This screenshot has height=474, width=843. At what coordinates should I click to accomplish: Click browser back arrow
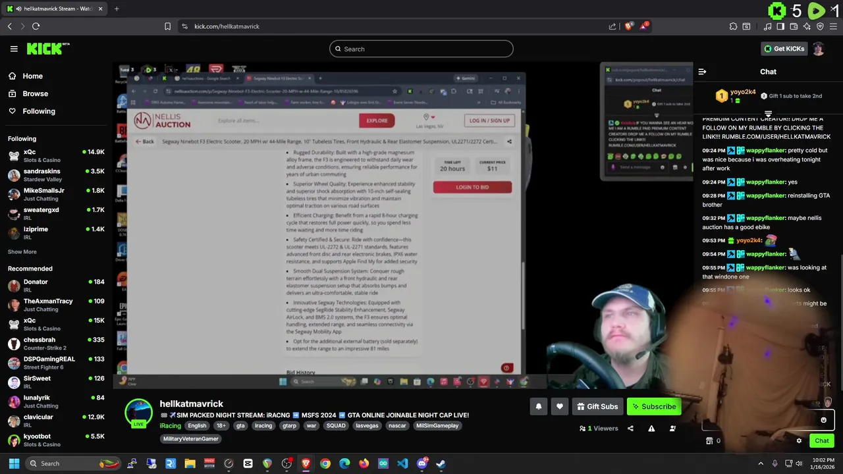coord(10,26)
